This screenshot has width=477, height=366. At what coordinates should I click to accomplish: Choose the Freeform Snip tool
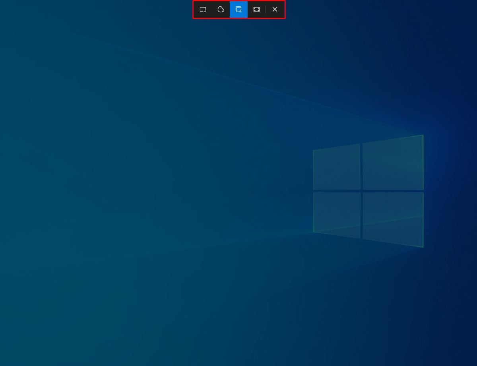pos(221,10)
